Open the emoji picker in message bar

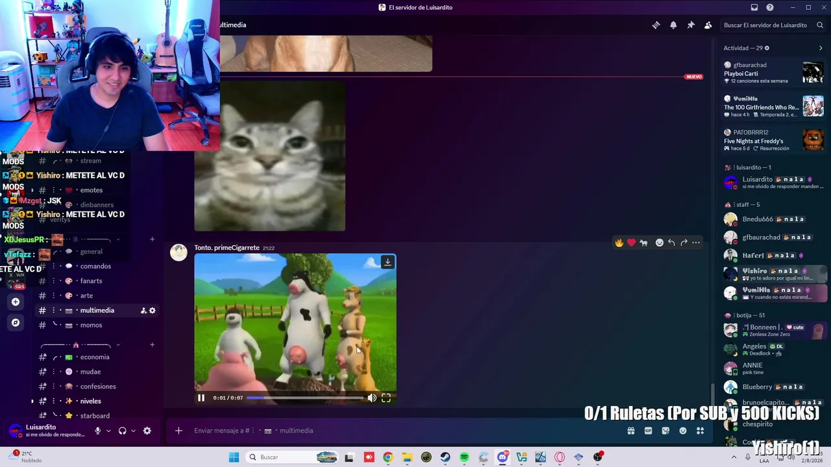click(683, 431)
